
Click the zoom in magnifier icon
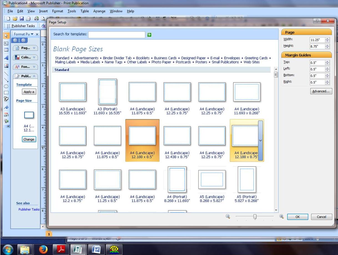pyautogui.click(x=281, y=217)
